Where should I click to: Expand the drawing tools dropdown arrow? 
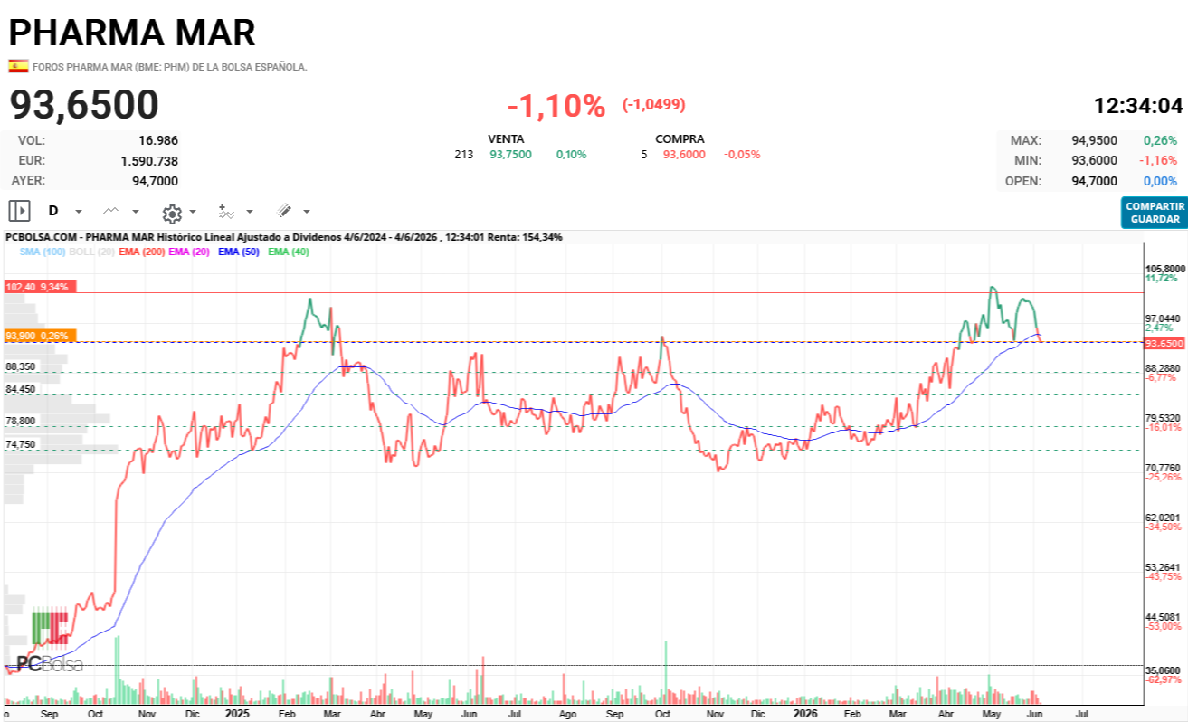tap(307, 212)
